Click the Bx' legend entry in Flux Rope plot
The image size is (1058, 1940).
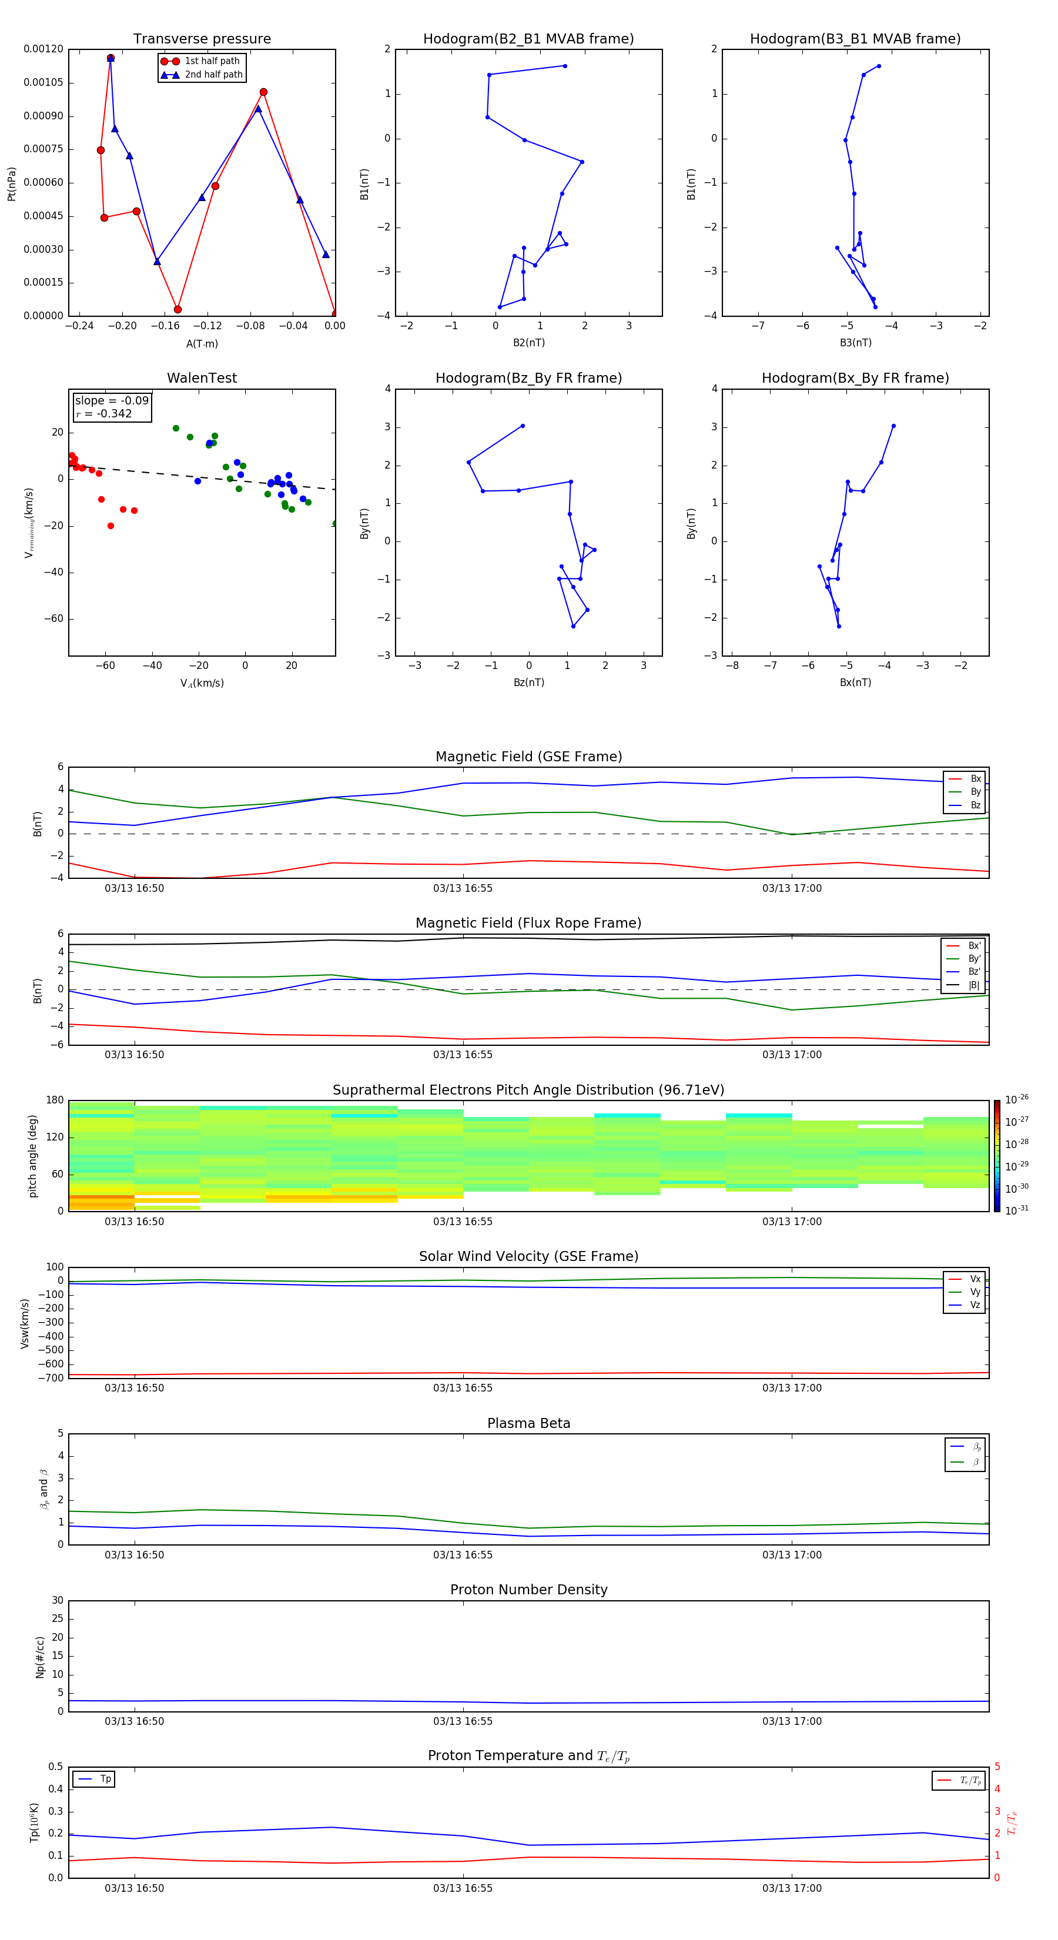click(963, 946)
